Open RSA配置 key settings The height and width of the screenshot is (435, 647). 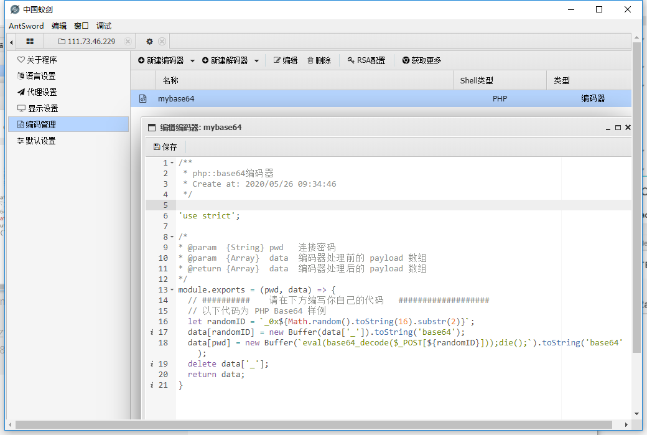(366, 60)
